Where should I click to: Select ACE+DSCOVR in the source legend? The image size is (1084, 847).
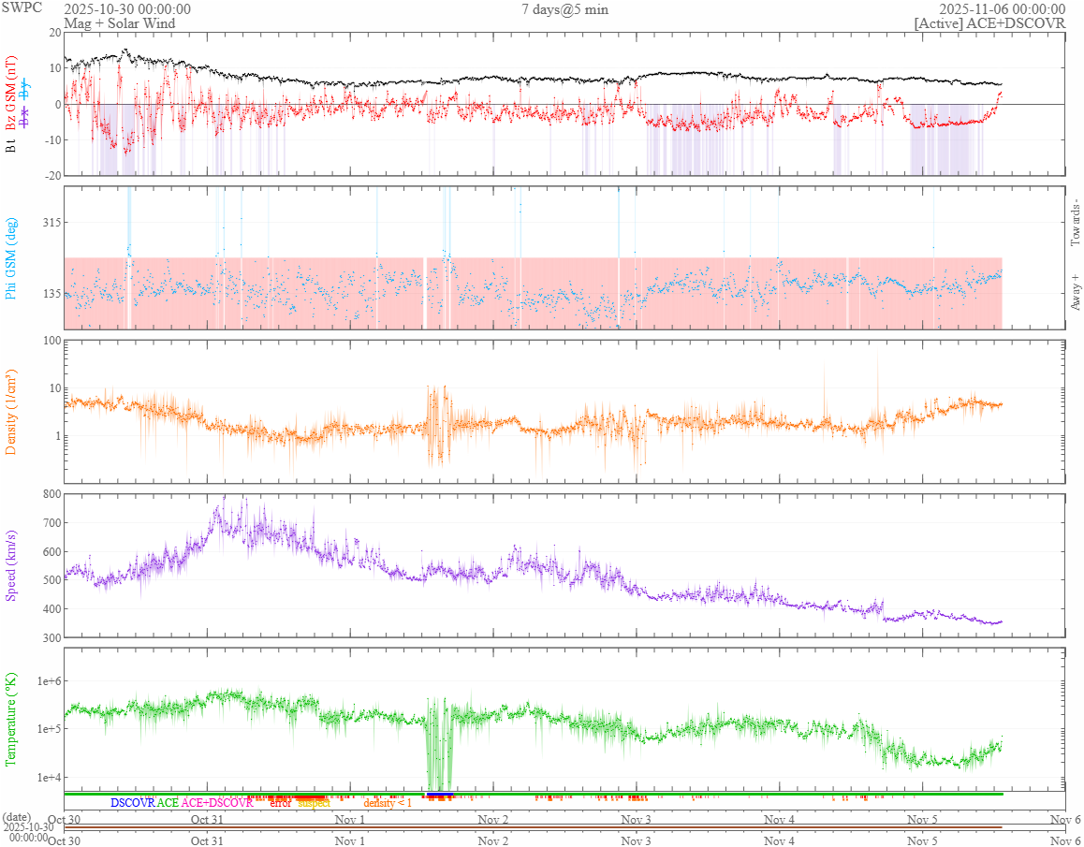click(x=217, y=803)
